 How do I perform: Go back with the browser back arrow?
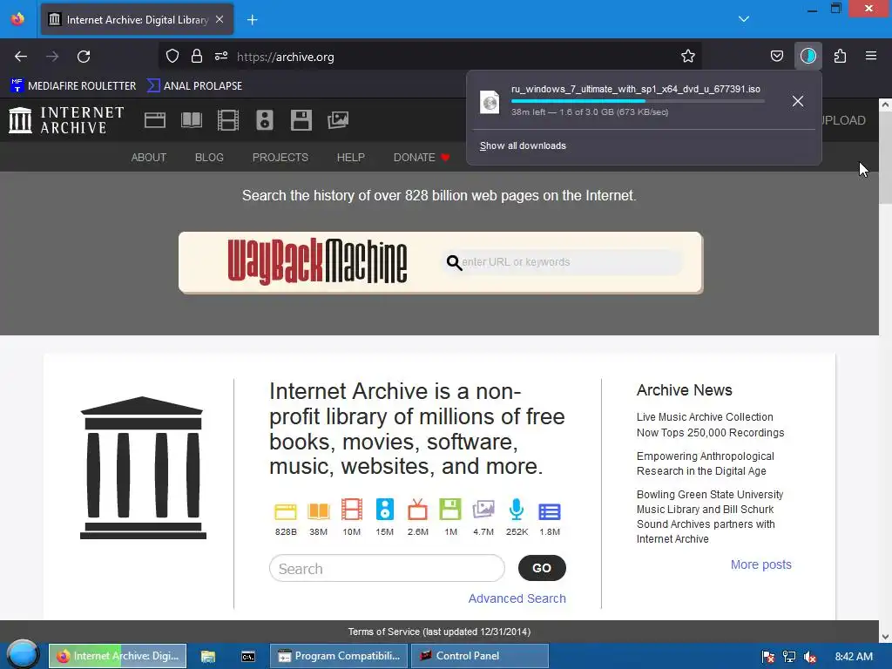tap(21, 57)
